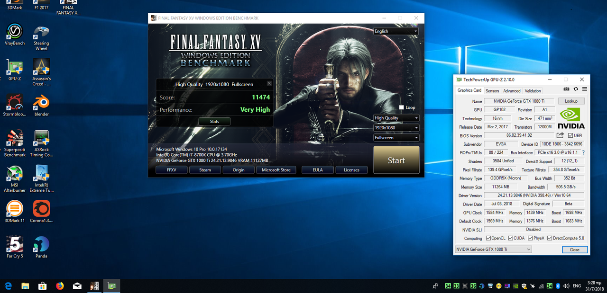Image resolution: width=607 pixels, height=293 pixels.
Task: Select the Corona desktop shortcut
Action: (x=41, y=212)
